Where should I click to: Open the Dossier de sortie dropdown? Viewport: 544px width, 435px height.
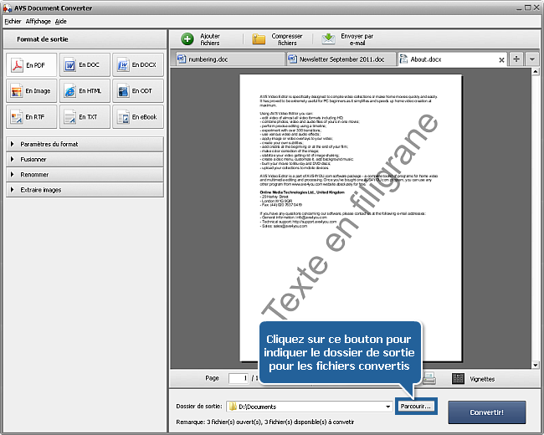click(387, 407)
